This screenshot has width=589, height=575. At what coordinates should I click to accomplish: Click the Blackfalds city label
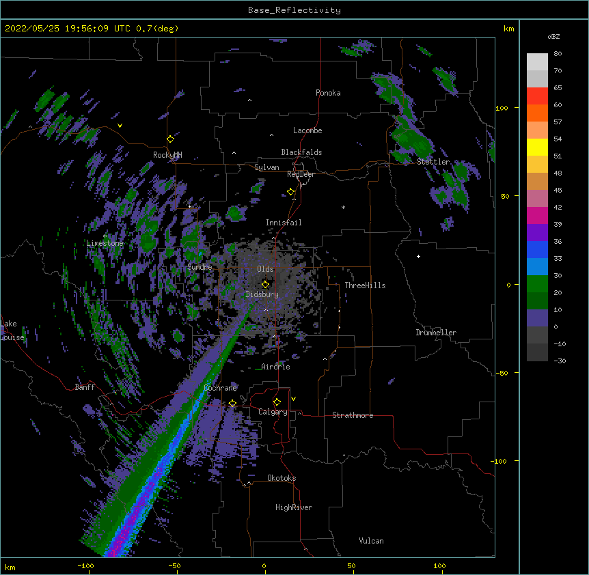301,152
